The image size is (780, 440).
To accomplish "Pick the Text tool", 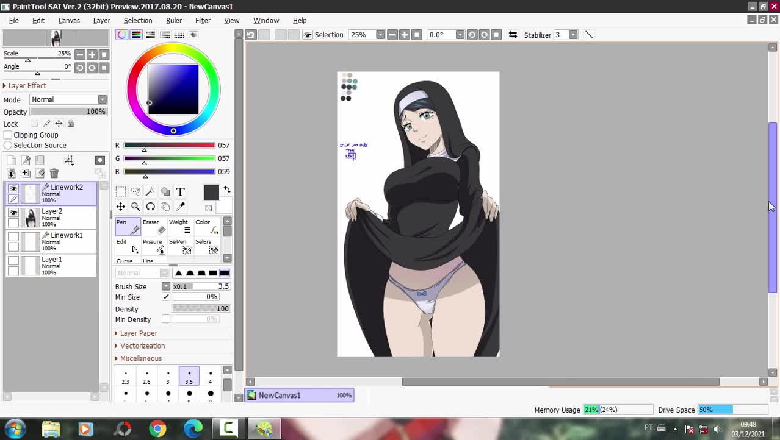I will [x=180, y=192].
